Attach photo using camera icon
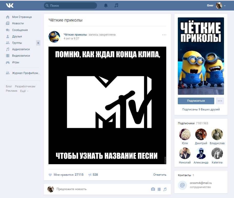Screen dimensions: 234x198 click(153, 189)
